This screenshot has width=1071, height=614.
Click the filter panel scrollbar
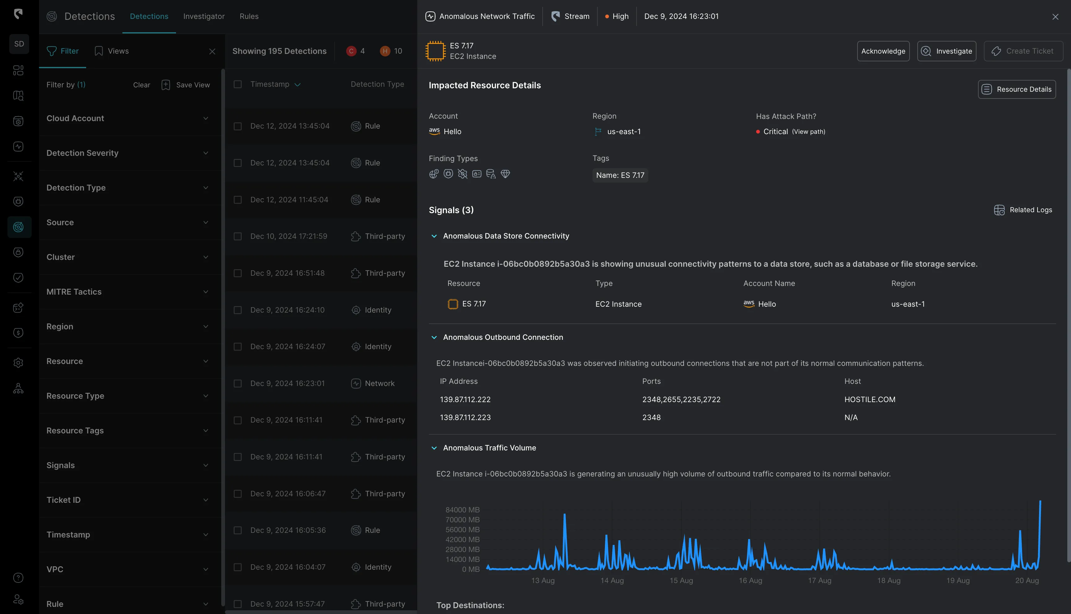click(x=223, y=337)
